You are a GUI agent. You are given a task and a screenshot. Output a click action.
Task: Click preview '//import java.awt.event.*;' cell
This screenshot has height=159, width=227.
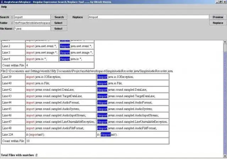77,46
